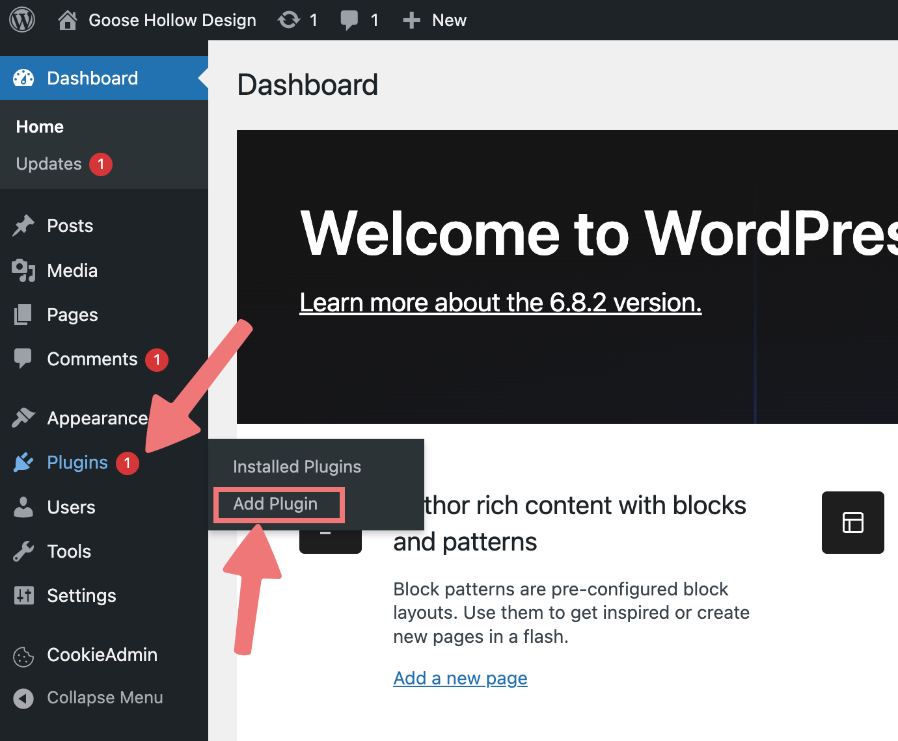Click Add a new page link
The width and height of the screenshot is (898, 741).
pyautogui.click(x=460, y=678)
